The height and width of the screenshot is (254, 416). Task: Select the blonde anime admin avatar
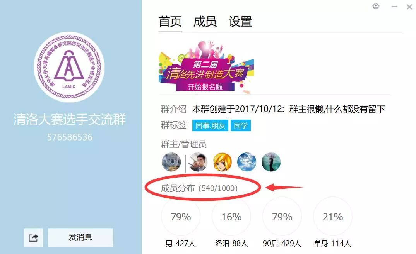pyautogui.click(x=223, y=162)
